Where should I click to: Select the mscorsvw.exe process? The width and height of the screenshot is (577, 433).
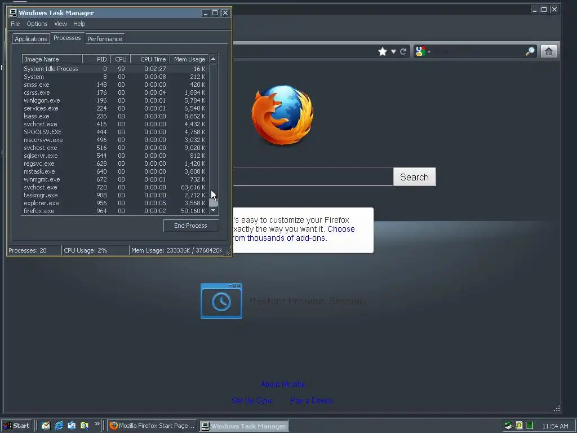[115, 140]
